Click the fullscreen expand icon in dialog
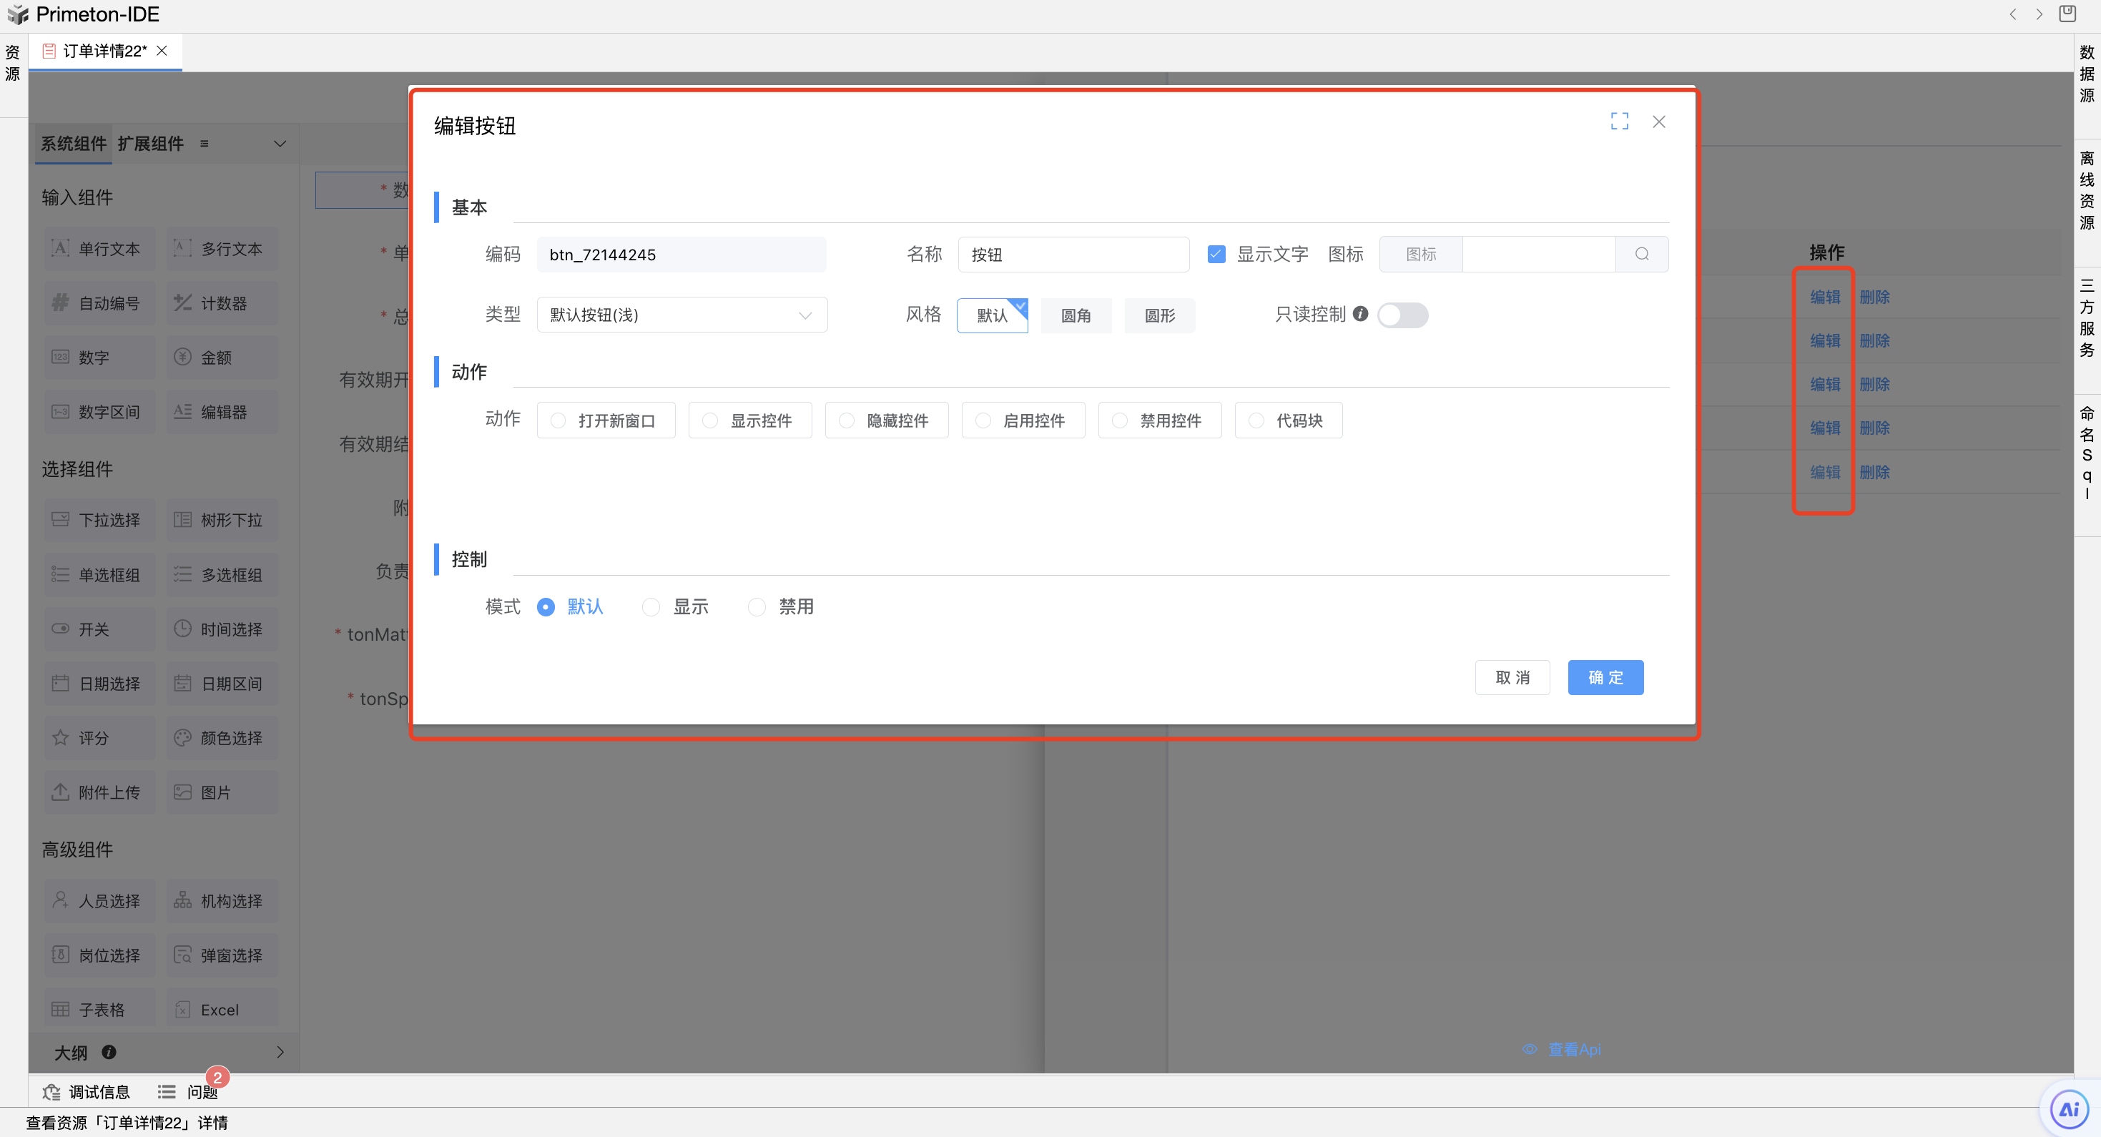This screenshot has height=1137, width=2101. 1619,122
